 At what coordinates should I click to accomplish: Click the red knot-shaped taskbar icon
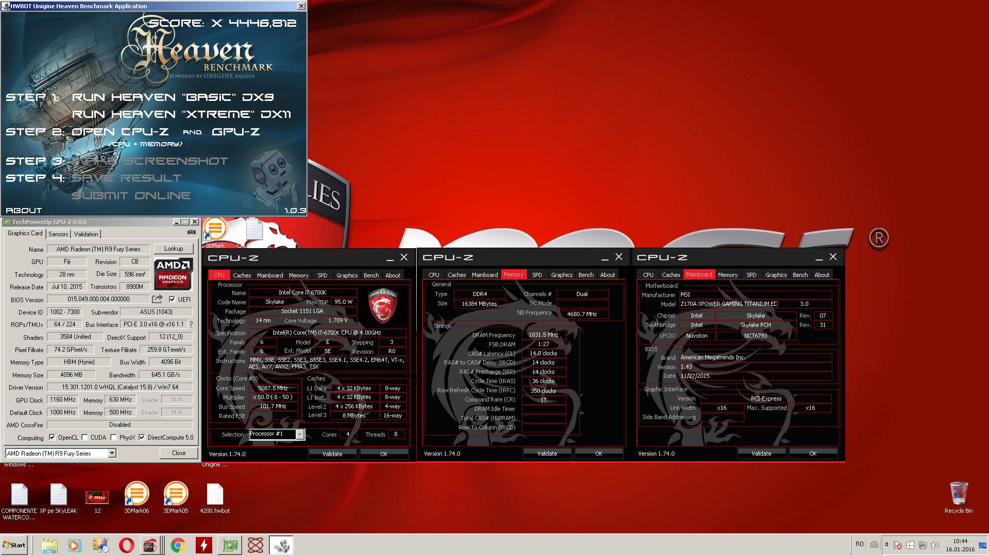255,545
